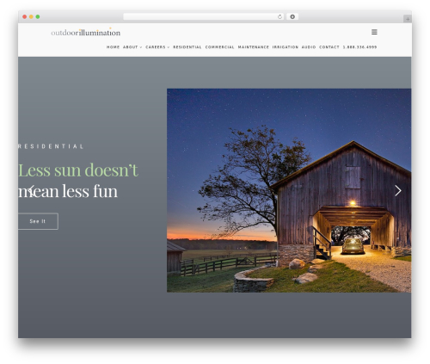Click the See It button
Image resolution: width=430 pixels, height=364 pixels.
(x=38, y=221)
